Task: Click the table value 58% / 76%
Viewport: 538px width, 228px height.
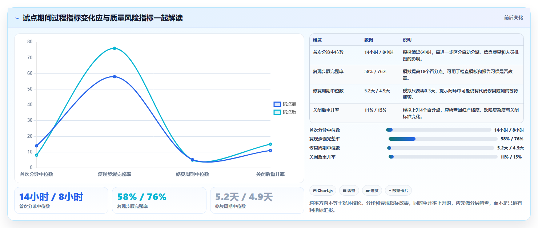Action: [375, 72]
